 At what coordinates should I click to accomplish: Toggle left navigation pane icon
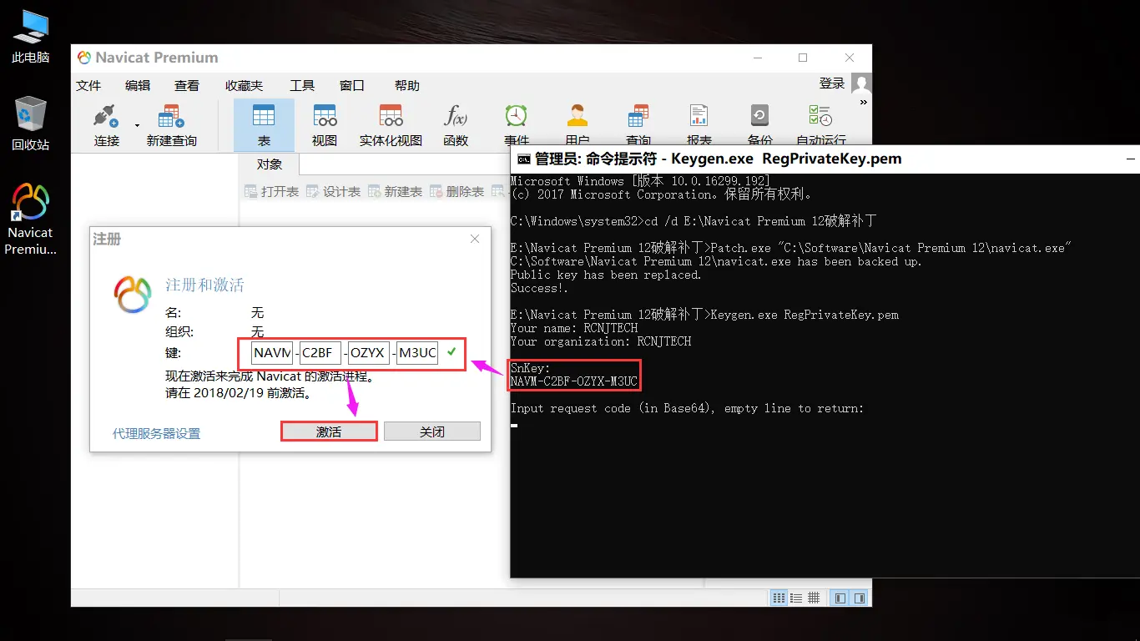tap(840, 598)
